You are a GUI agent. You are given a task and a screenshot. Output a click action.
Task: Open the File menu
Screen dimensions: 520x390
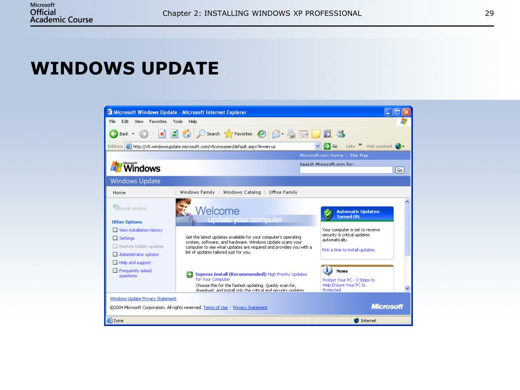coord(112,121)
